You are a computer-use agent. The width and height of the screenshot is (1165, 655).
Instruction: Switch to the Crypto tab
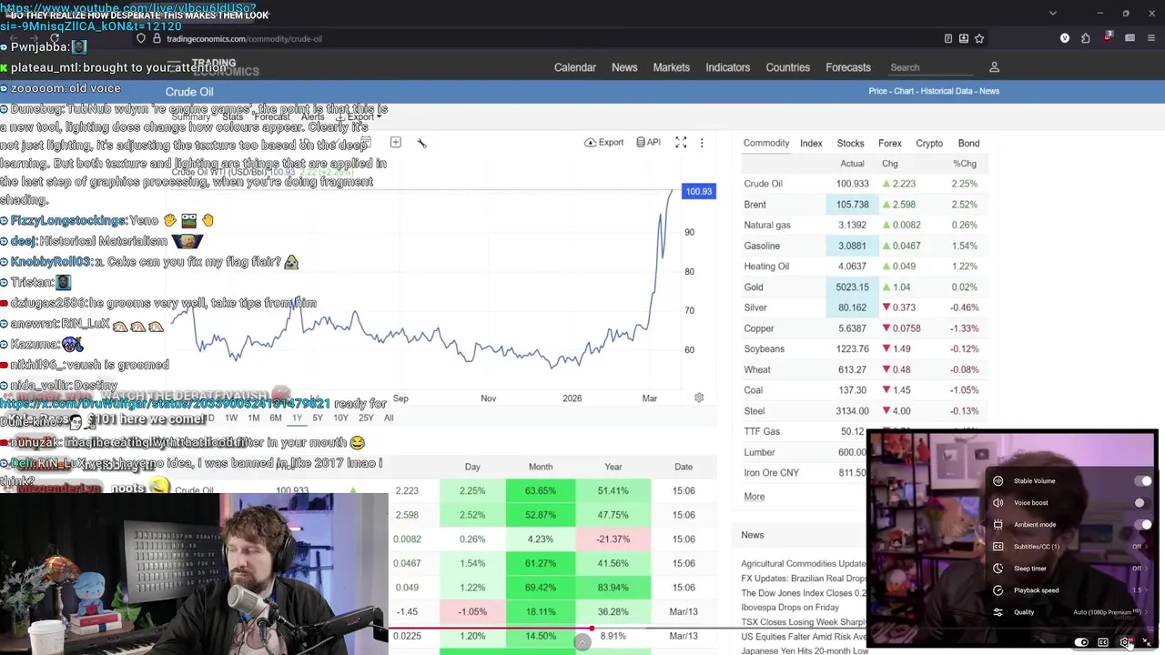coord(929,143)
